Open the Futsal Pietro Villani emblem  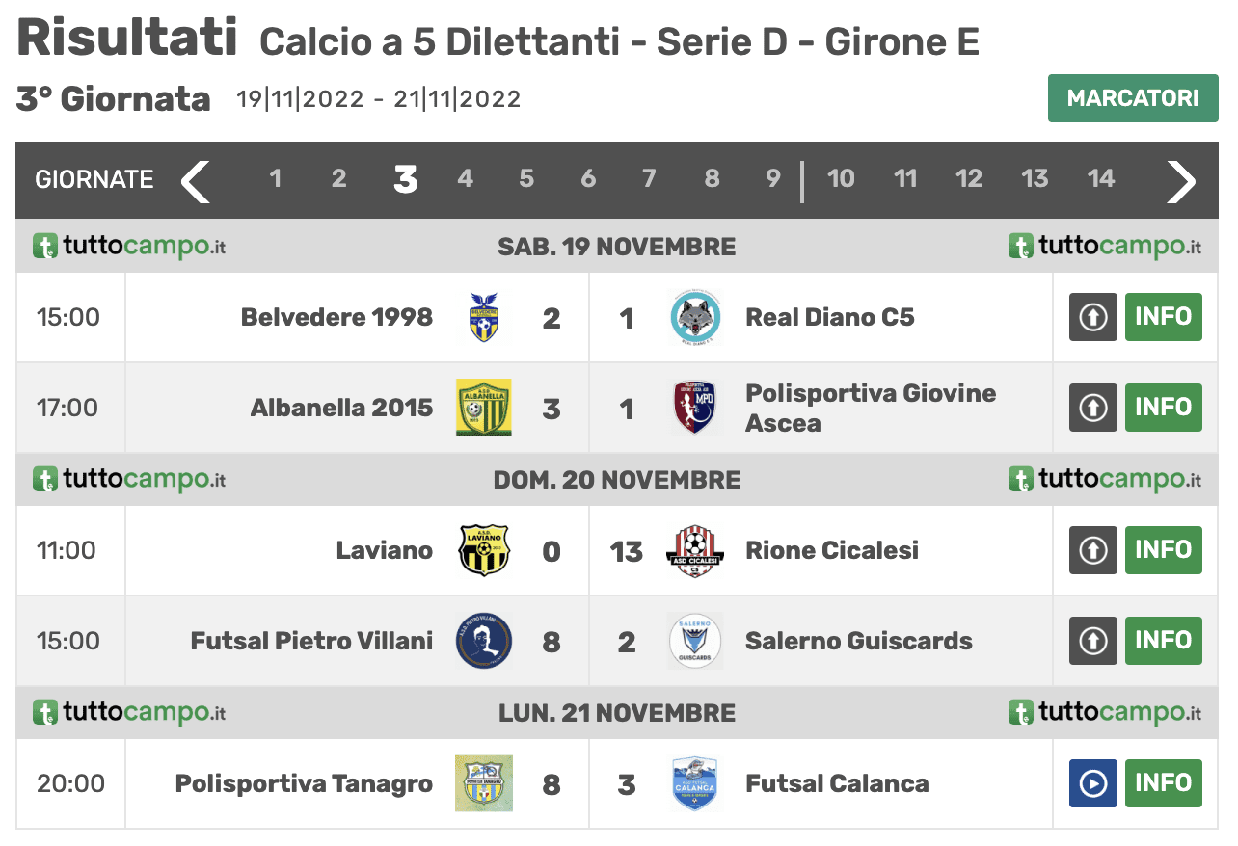[x=484, y=641]
